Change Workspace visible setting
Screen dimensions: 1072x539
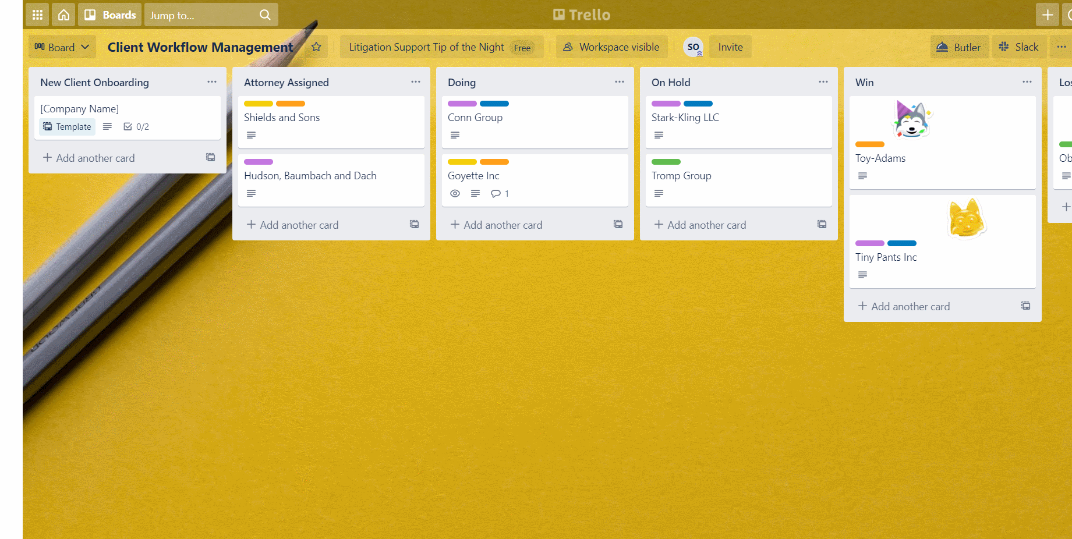(611, 47)
